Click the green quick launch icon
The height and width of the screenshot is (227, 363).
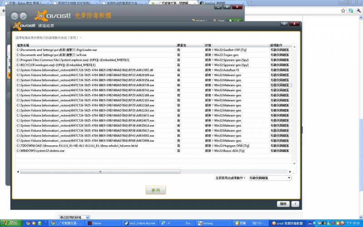coord(39,223)
